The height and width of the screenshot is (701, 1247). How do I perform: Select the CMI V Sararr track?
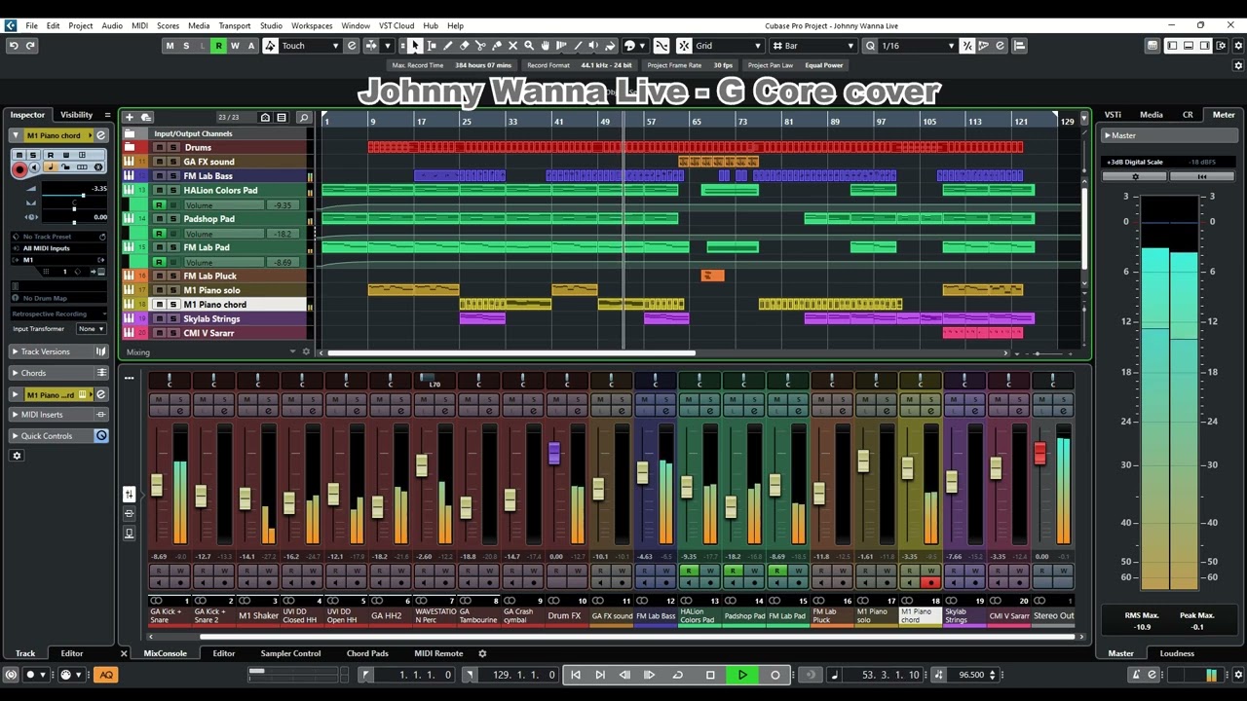pos(208,333)
